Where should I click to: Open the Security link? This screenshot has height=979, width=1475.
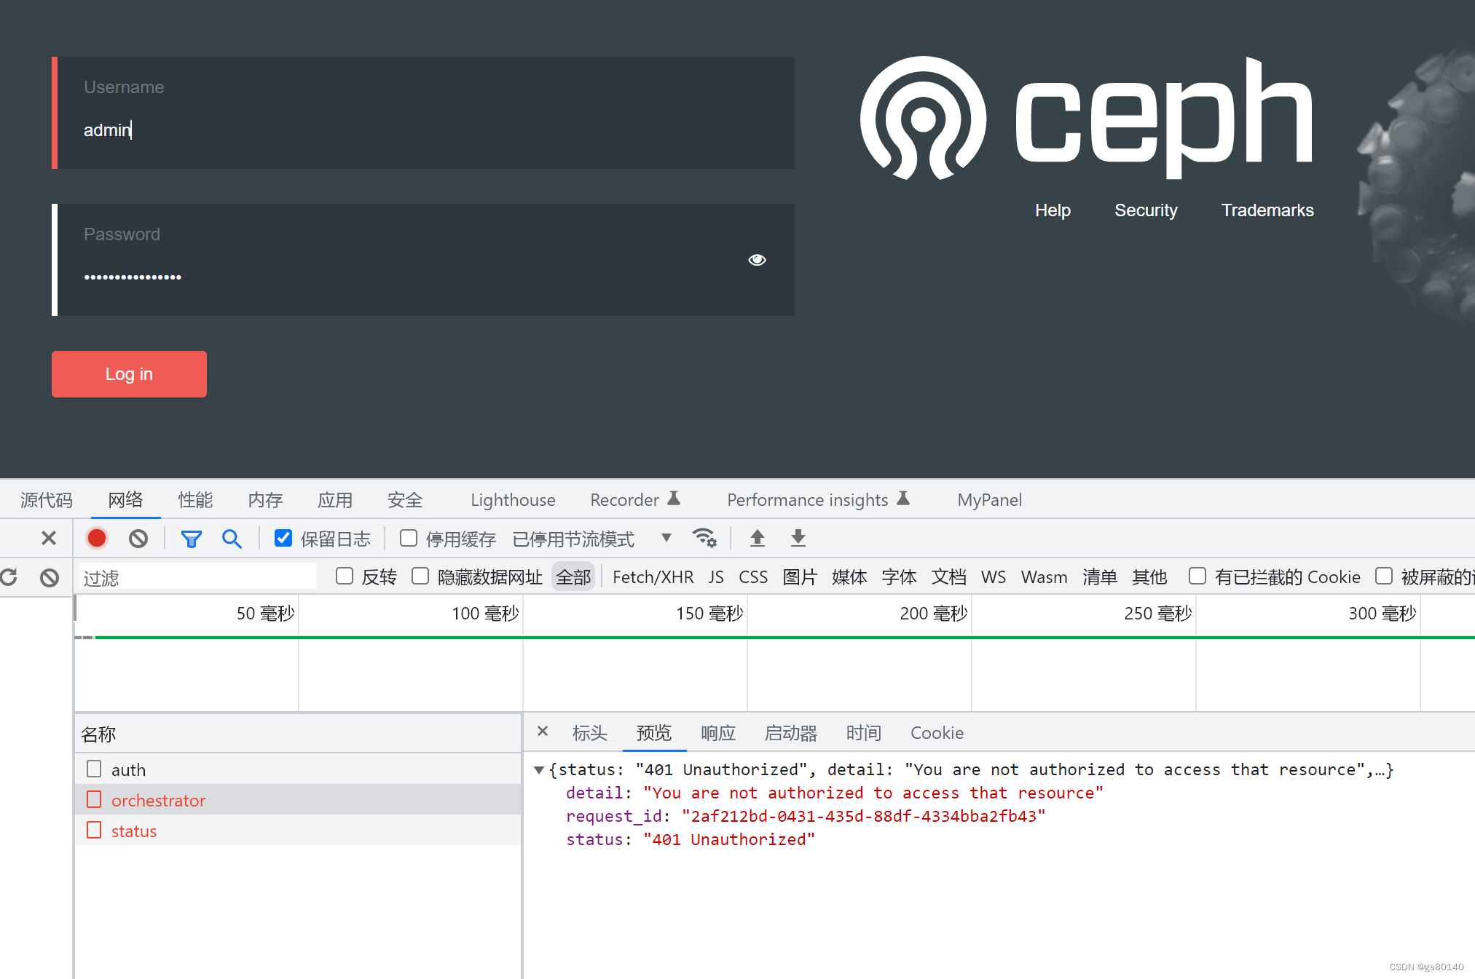(x=1146, y=210)
